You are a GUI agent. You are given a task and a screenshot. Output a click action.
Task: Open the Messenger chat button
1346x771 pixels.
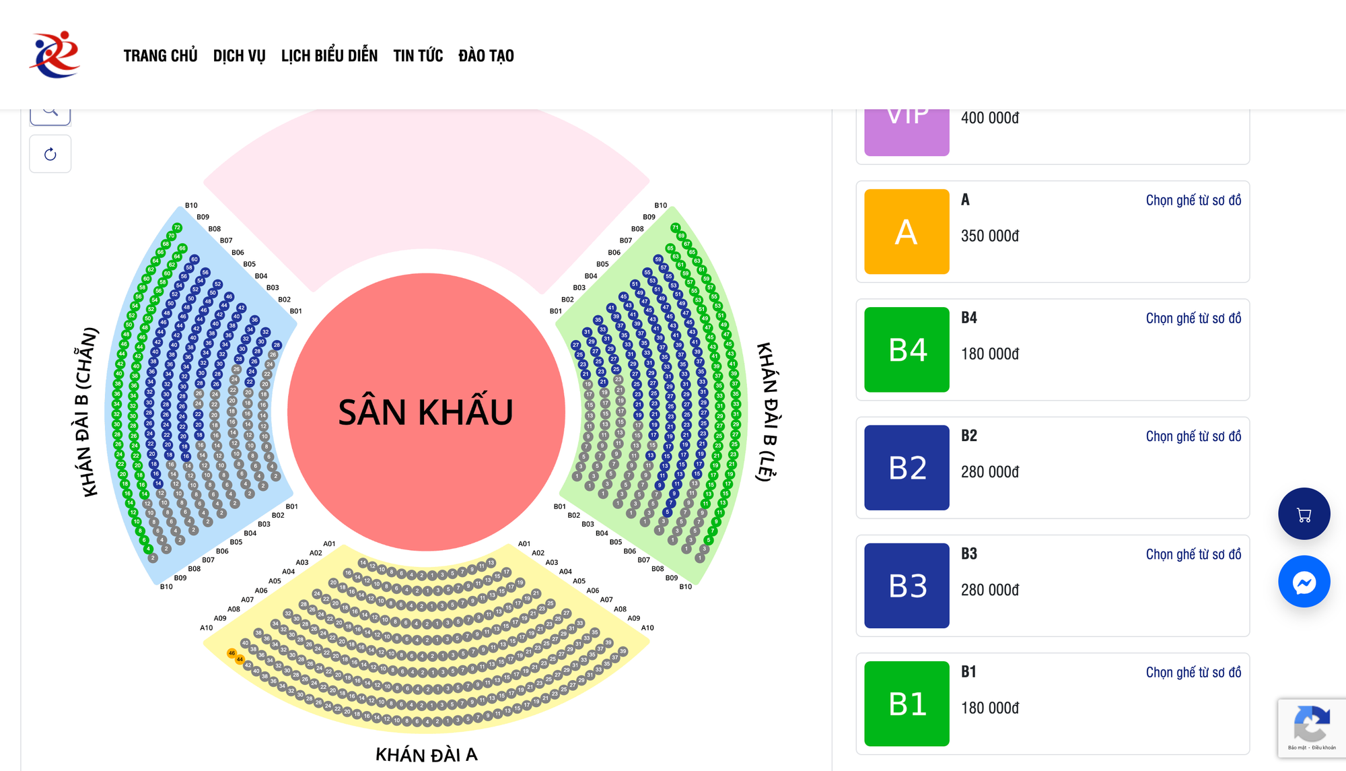(x=1304, y=582)
